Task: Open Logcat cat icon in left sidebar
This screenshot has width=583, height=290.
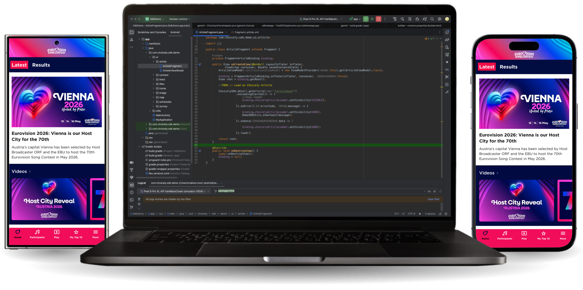Action: [x=132, y=185]
